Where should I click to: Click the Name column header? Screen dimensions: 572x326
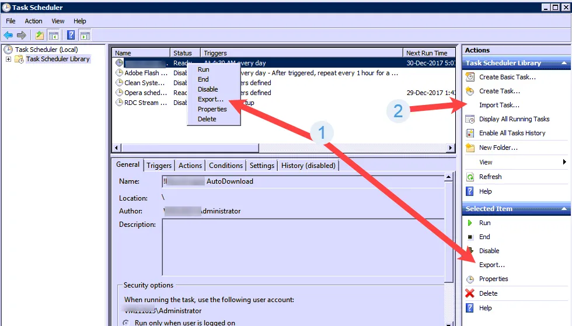click(141, 53)
